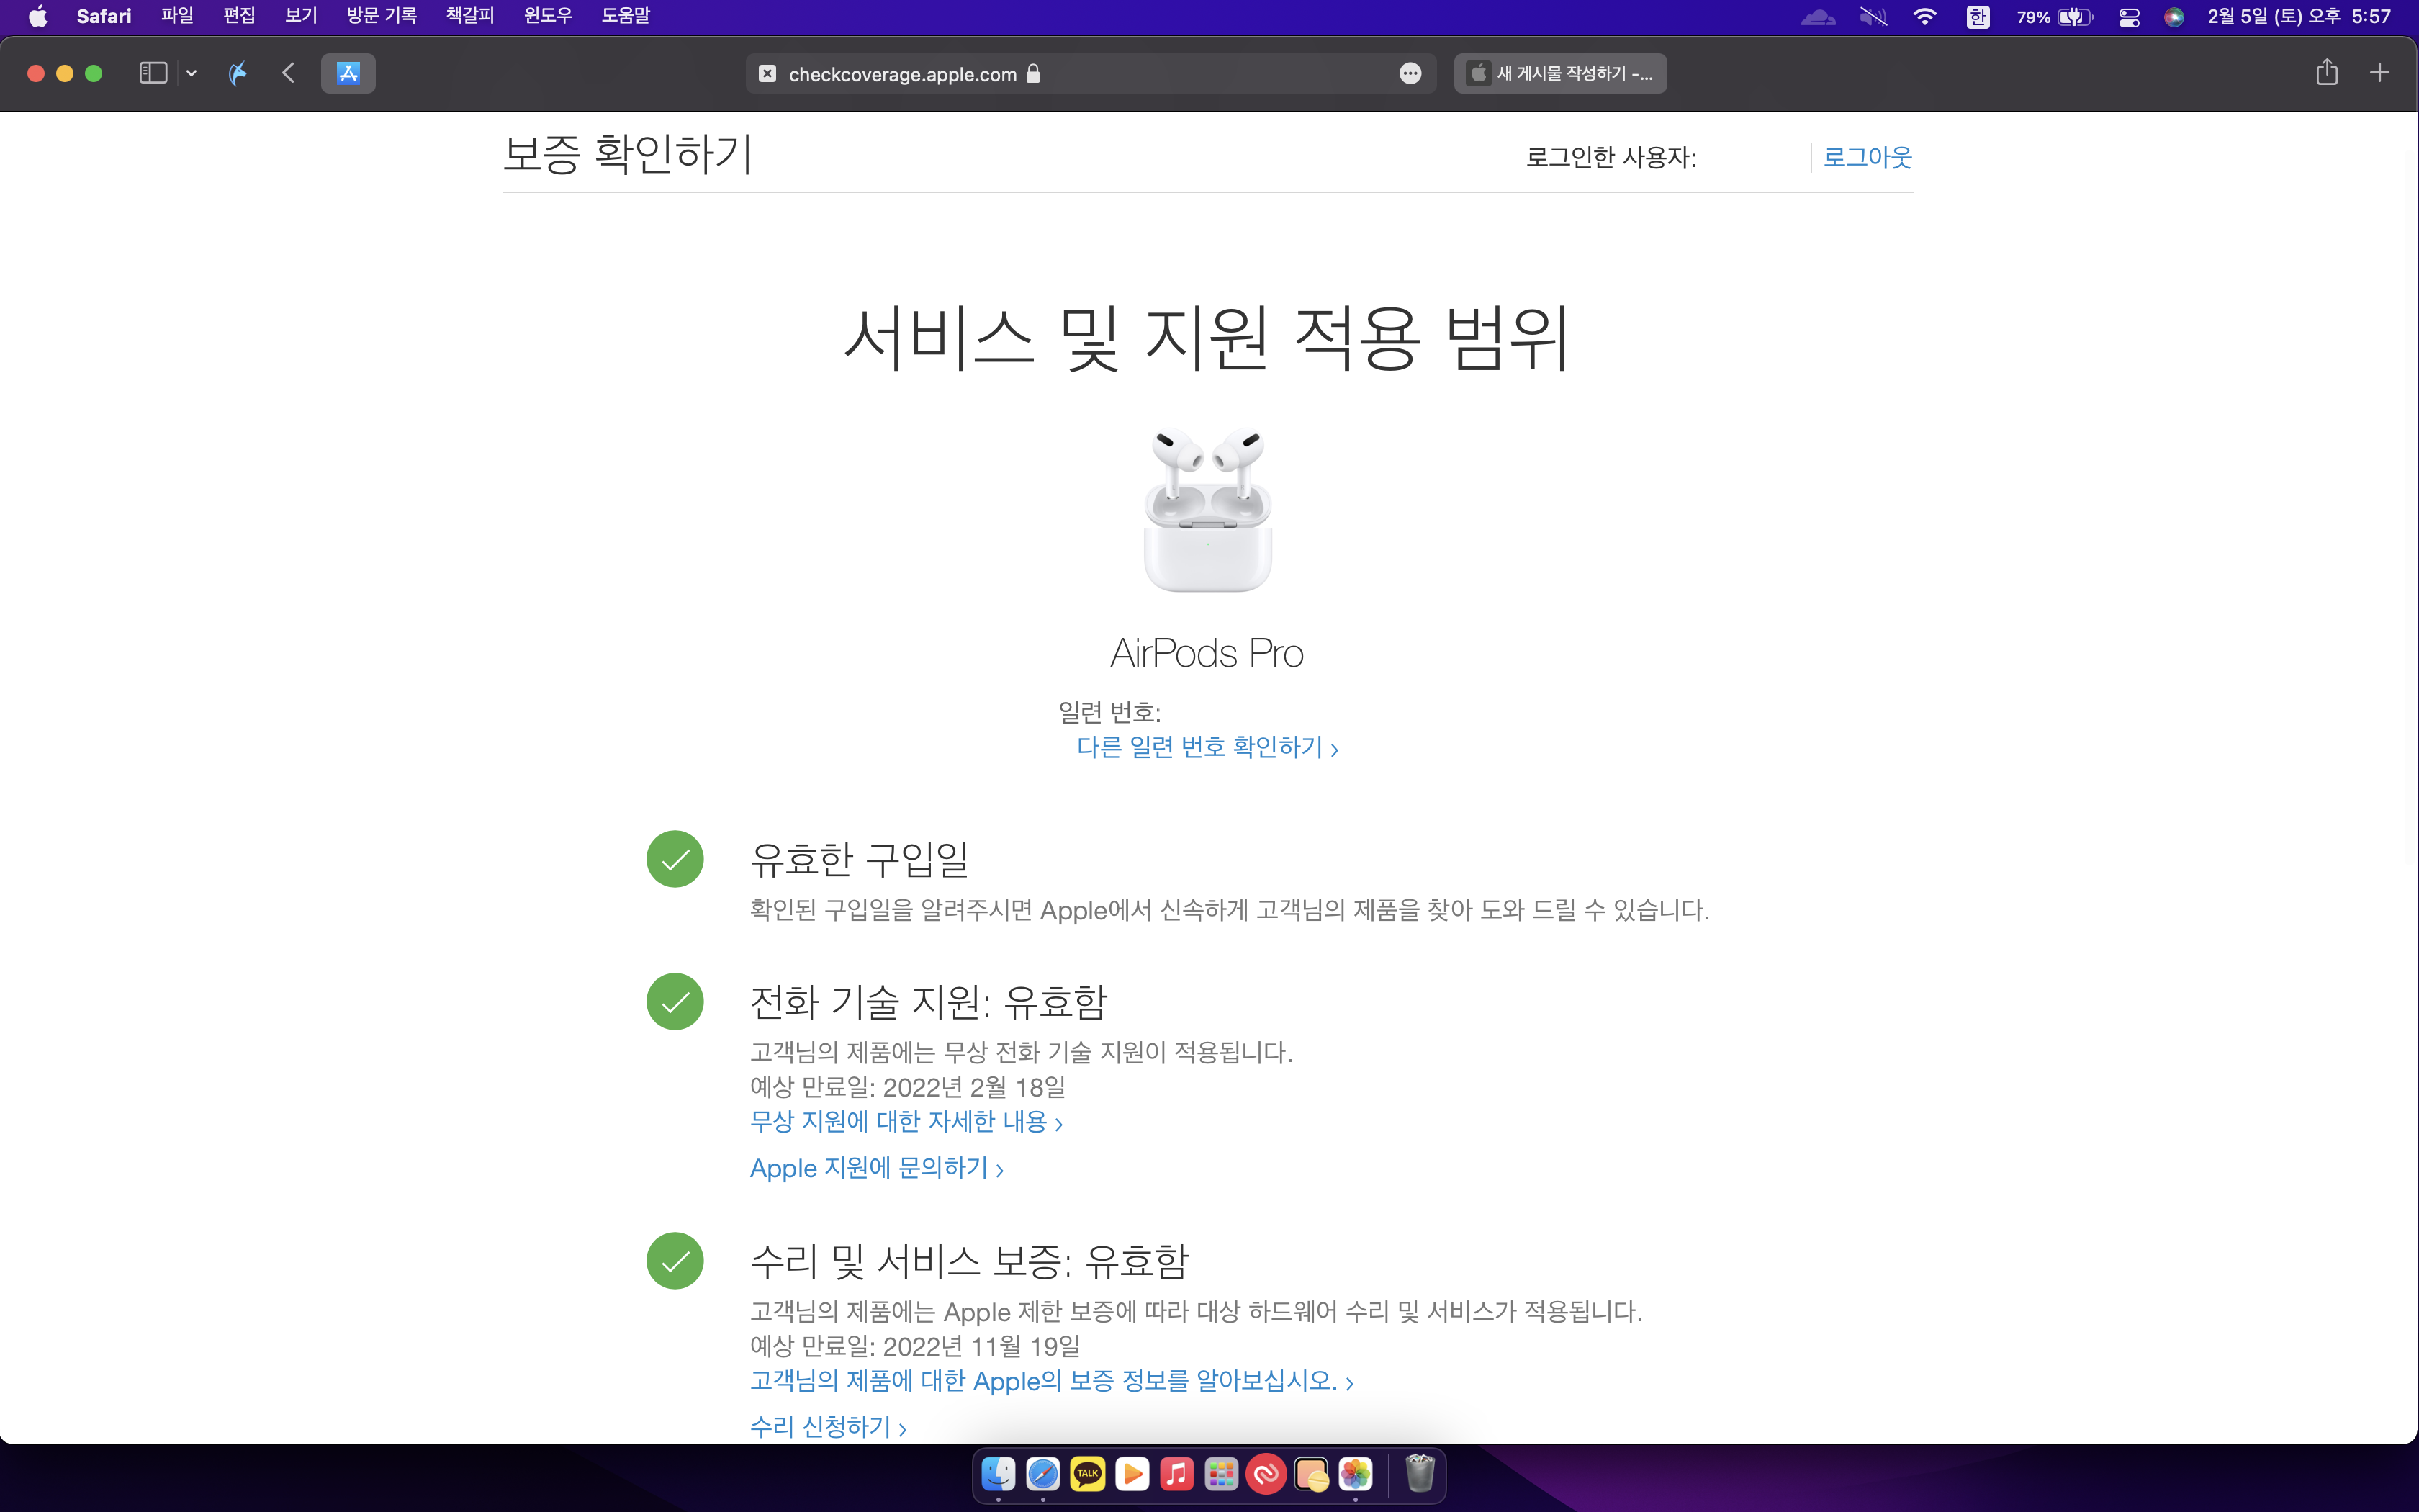Open the date and time menu
The image size is (2419, 1512).
(2299, 16)
